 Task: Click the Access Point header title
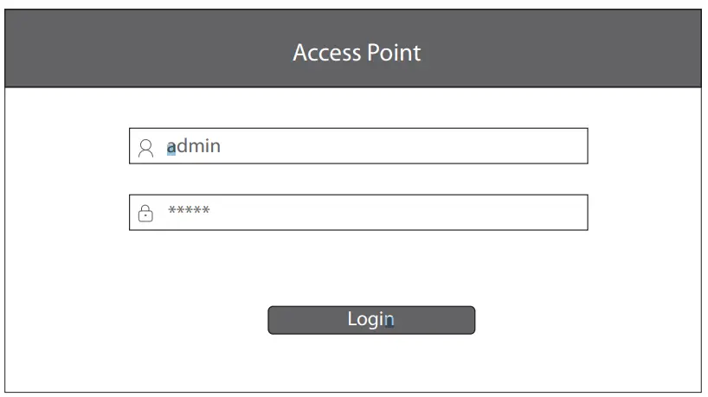coord(357,53)
